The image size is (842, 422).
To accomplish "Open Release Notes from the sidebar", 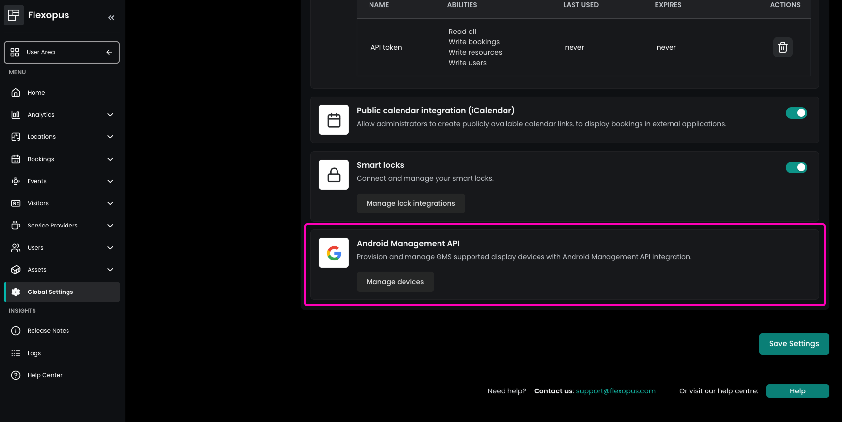I will click(x=48, y=331).
